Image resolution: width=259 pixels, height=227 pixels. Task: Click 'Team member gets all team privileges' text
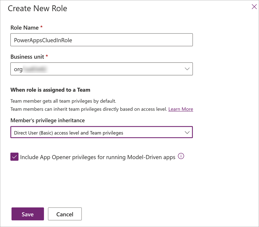click(63, 101)
